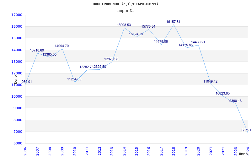Image resolution: width=251 pixels, height=157 pixels.
Task: Click the chart title UNALTROMONDO (c.f.13345040151)
Action: [x=125, y=4]
